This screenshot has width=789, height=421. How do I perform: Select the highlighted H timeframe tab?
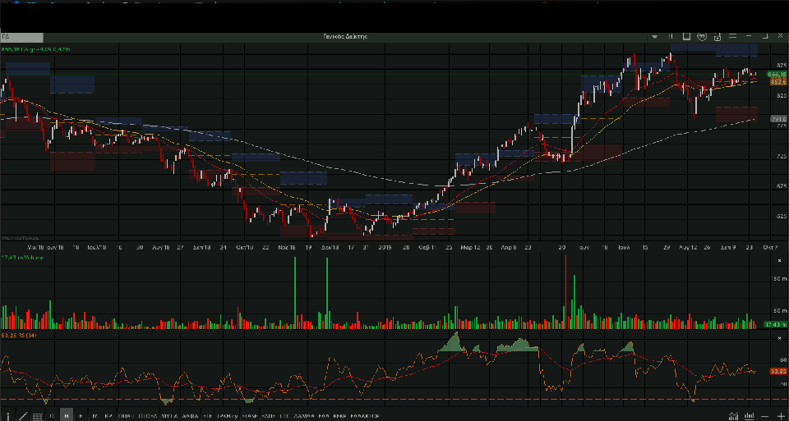[x=67, y=415]
